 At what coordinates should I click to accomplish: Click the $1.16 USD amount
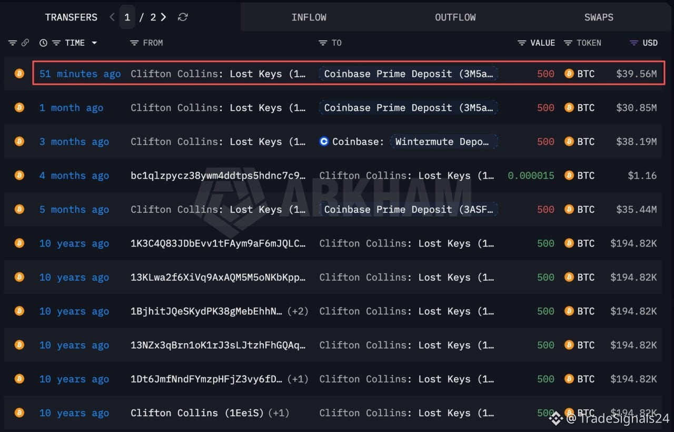(642, 176)
